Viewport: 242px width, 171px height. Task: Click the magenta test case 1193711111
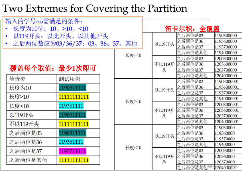coord(72,151)
